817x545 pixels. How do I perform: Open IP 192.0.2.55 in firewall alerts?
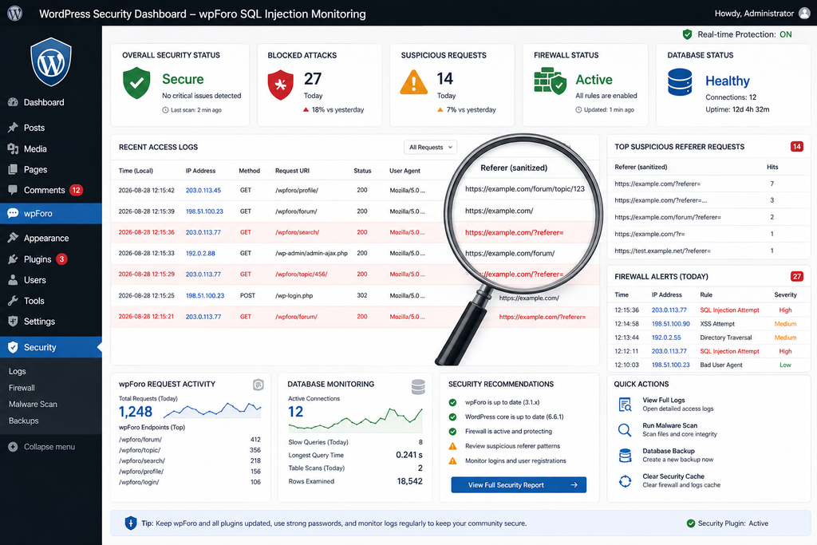coord(666,338)
